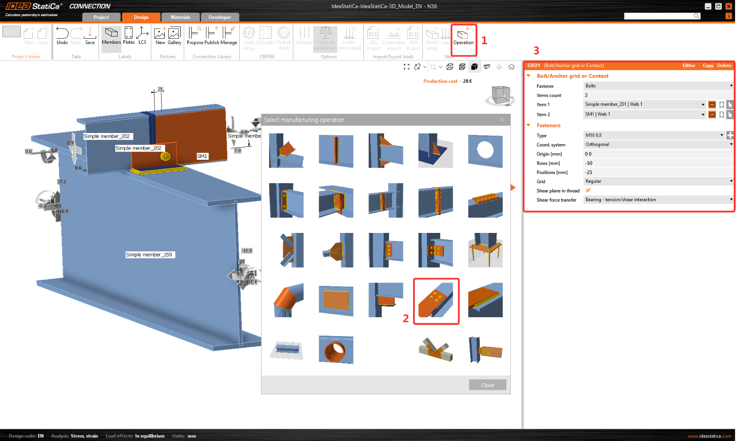Open the Fastener dropdown showing Bolts

point(658,86)
